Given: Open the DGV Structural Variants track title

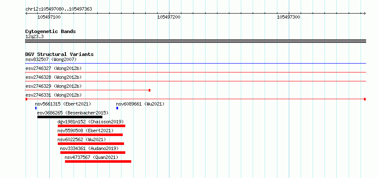Looking at the screenshot, I should tap(59, 54).
